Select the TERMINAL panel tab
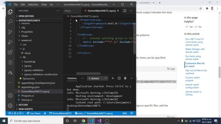 (72, 78)
